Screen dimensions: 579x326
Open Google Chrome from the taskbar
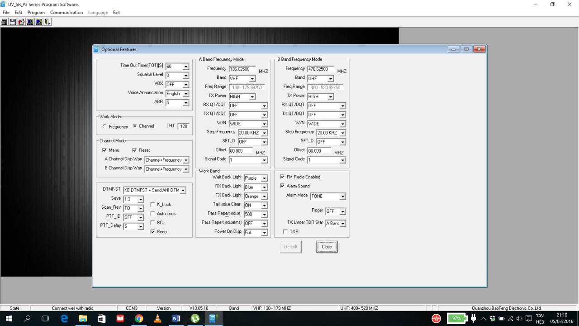[x=139, y=318]
